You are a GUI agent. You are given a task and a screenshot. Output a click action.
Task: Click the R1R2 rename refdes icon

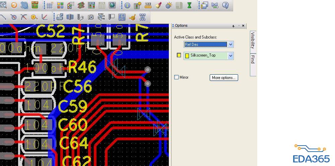click(101, 17)
